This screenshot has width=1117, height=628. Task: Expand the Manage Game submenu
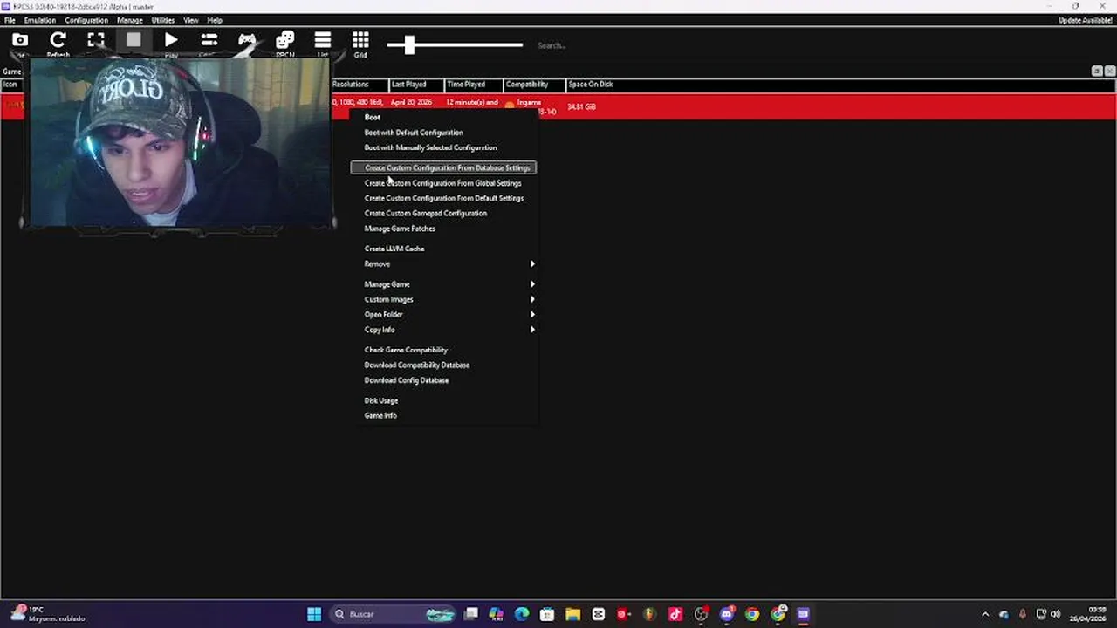pyautogui.click(x=444, y=284)
